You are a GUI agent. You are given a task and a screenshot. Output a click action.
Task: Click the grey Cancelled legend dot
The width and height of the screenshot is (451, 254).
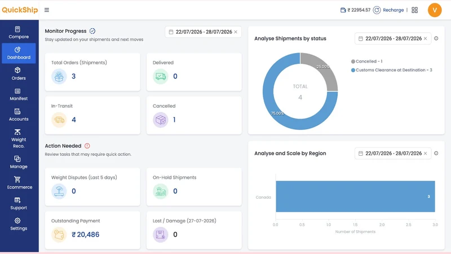click(353, 62)
